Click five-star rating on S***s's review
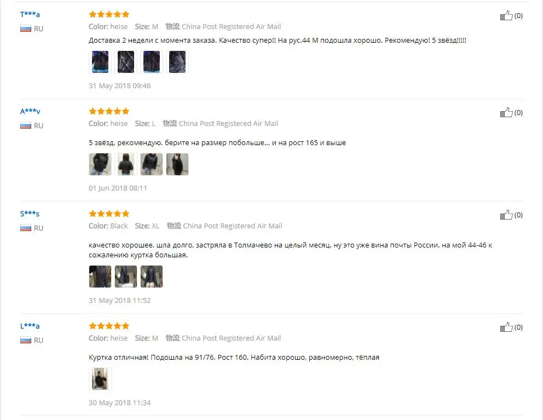543x420 pixels. [109, 214]
